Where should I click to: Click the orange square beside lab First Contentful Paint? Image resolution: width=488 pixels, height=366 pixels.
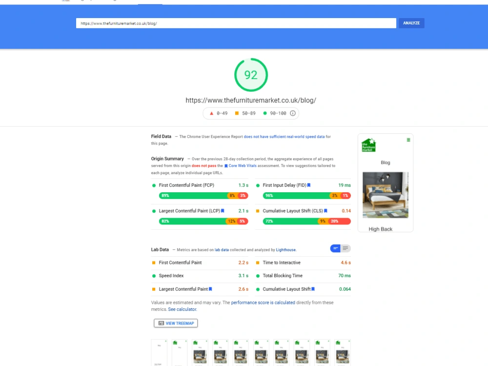click(x=154, y=263)
